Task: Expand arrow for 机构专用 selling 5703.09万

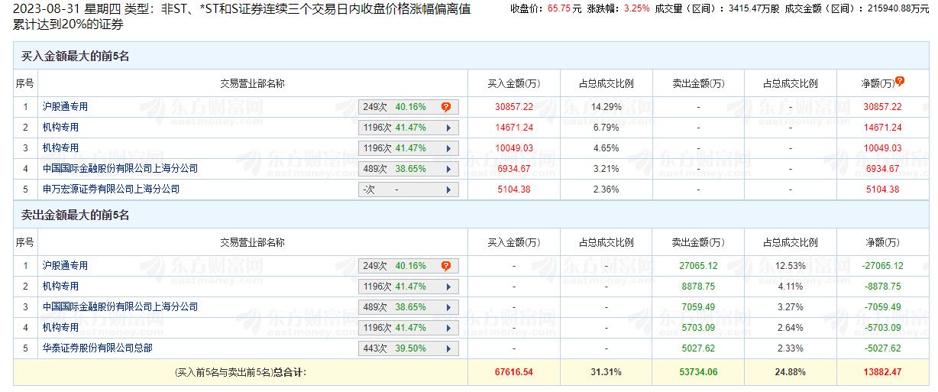Action: coord(448,329)
